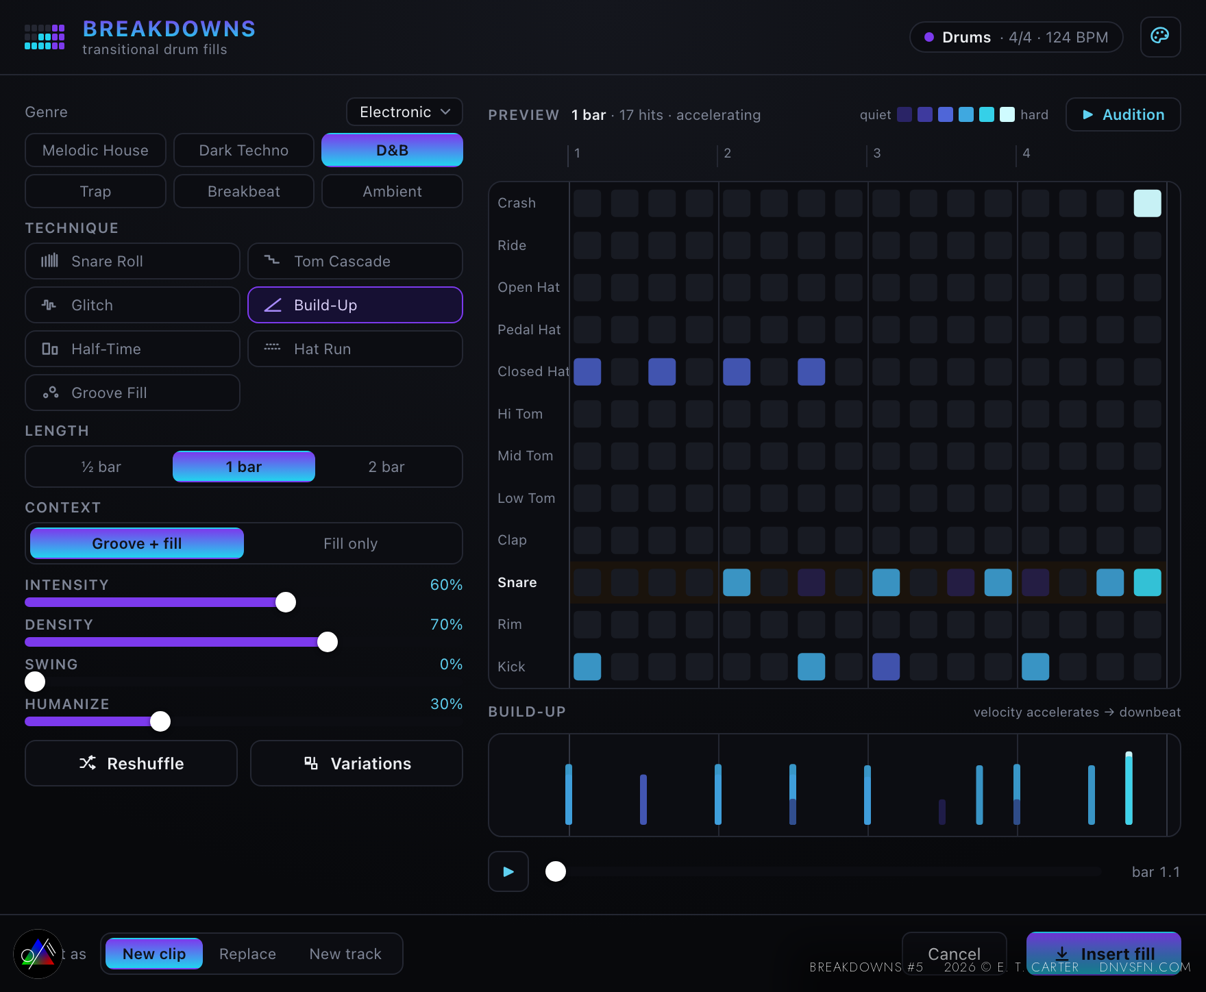Click the Reshuffle shuffle icon
This screenshot has width=1206, height=992.
pyautogui.click(x=88, y=762)
